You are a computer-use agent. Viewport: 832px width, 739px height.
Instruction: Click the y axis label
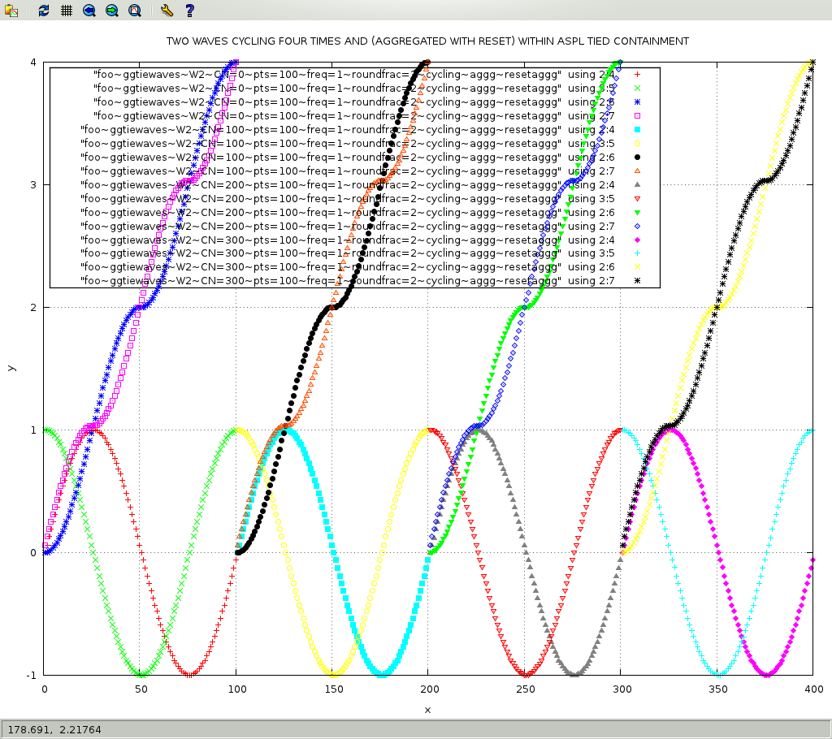(11, 368)
